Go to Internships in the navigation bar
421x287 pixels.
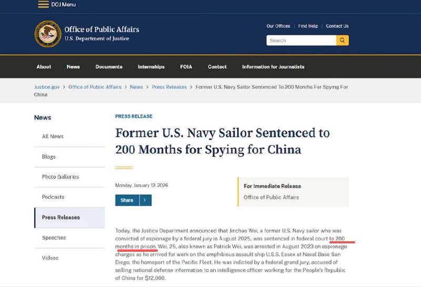(x=151, y=67)
